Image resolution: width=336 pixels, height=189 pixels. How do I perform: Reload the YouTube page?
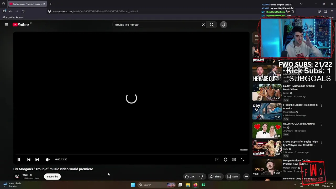[23, 11]
